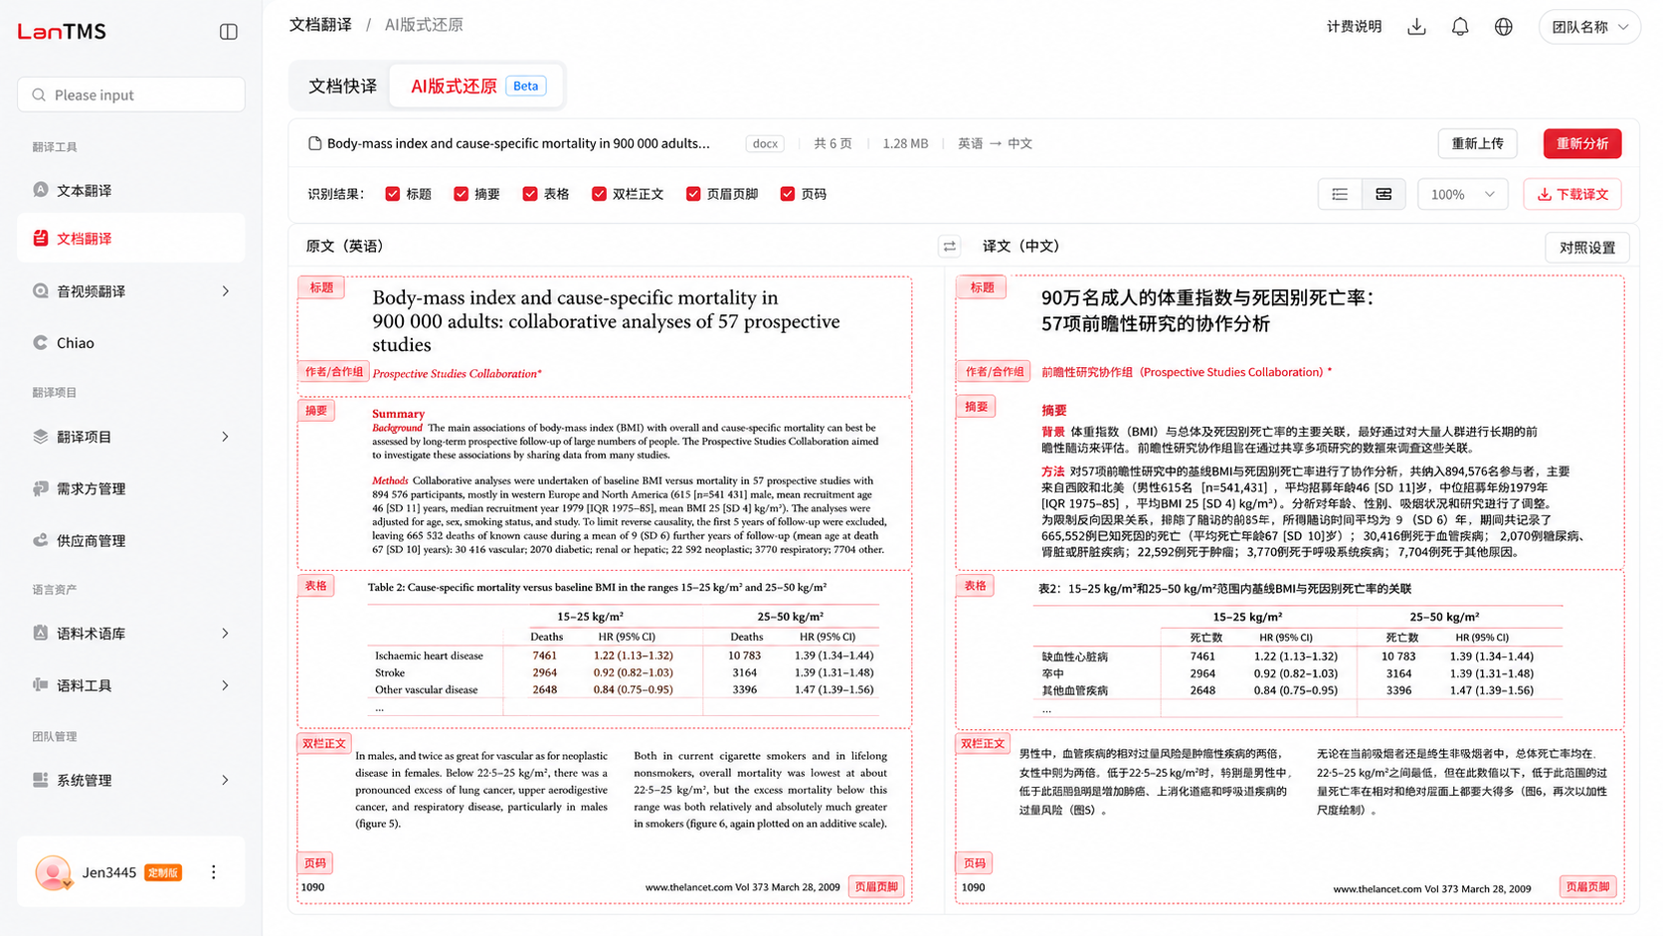Click the 下载译文 button
This screenshot has height=936, width=1663.
[x=1572, y=194]
